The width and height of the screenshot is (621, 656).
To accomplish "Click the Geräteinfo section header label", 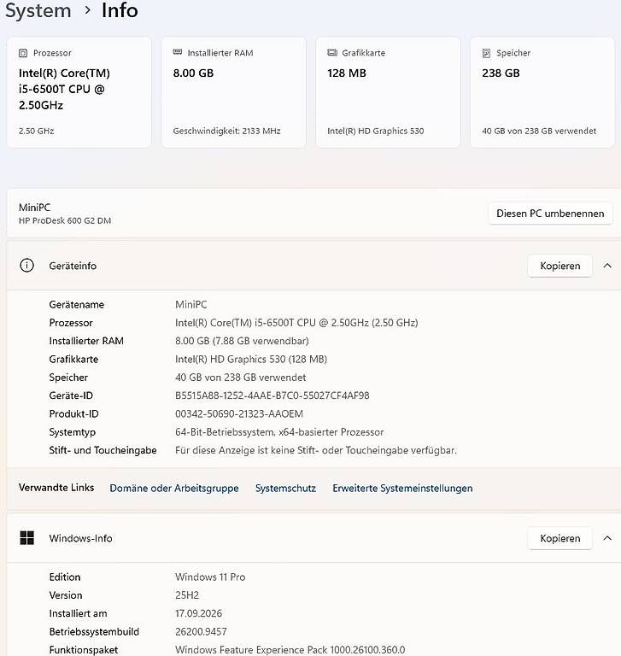I will [73, 266].
